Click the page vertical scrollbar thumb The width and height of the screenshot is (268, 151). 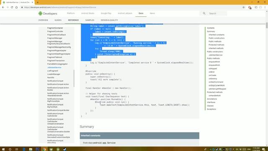267,25
